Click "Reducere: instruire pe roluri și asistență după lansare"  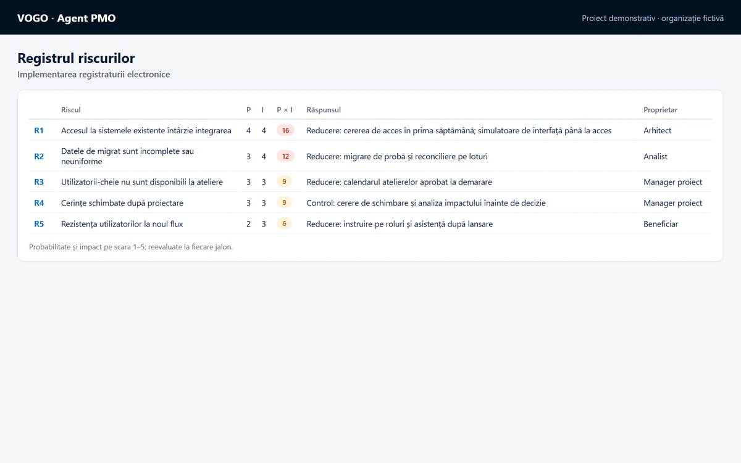tap(400, 224)
